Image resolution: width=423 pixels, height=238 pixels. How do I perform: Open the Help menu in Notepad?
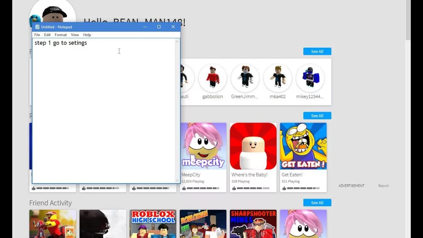click(x=87, y=35)
